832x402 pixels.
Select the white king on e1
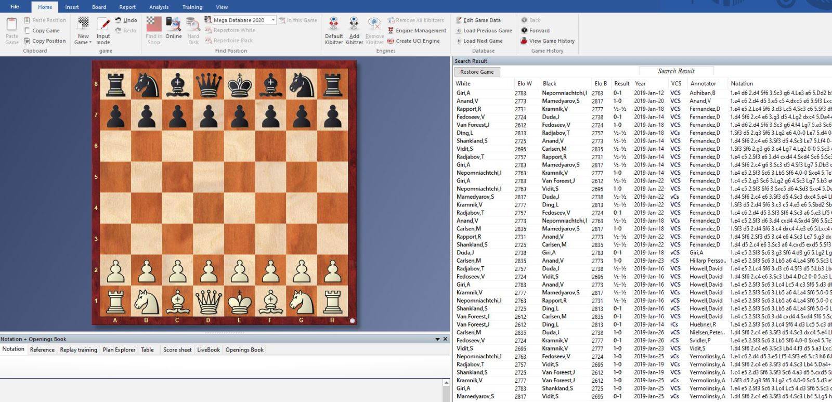(239, 301)
